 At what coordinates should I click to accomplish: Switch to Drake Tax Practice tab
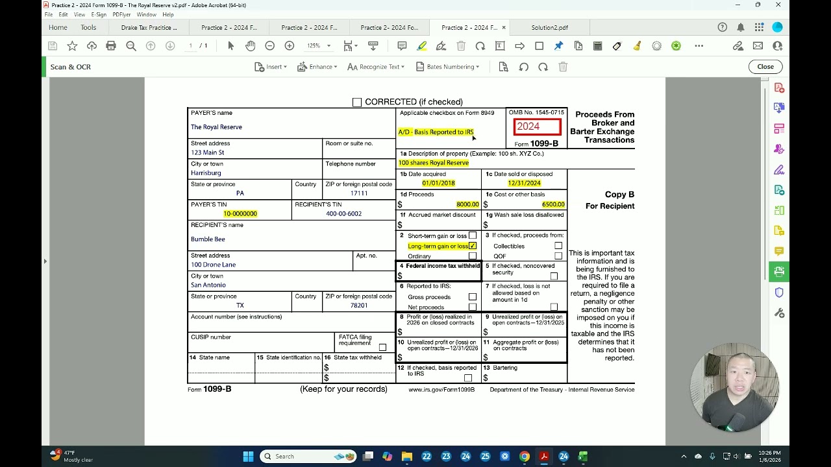tap(149, 28)
